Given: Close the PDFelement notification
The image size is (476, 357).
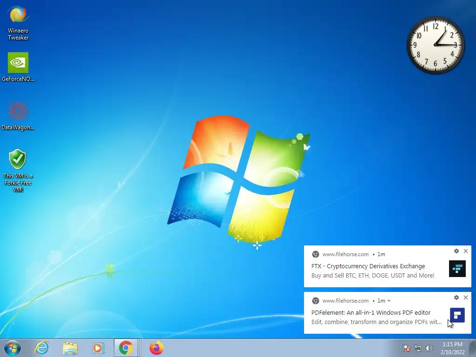Looking at the screenshot, I should (x=466, y=297).
